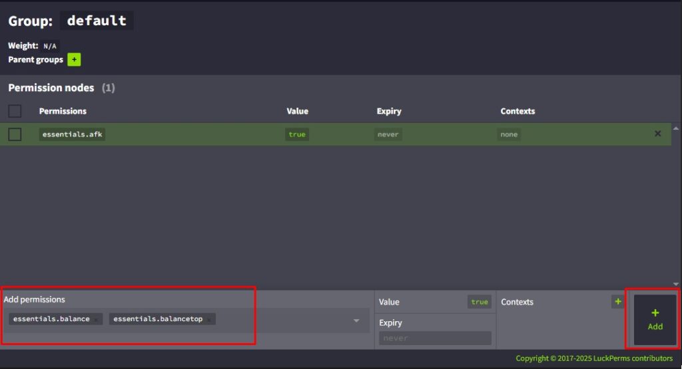Click the Expiry input showing never
The height and width of the screenshot is (369, 682).
[435, 338]
